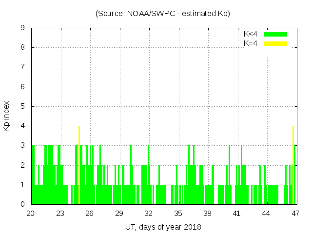312x234 pixels.
Task: Click day 23 tick label on x-axis
Action: (60, 214)
